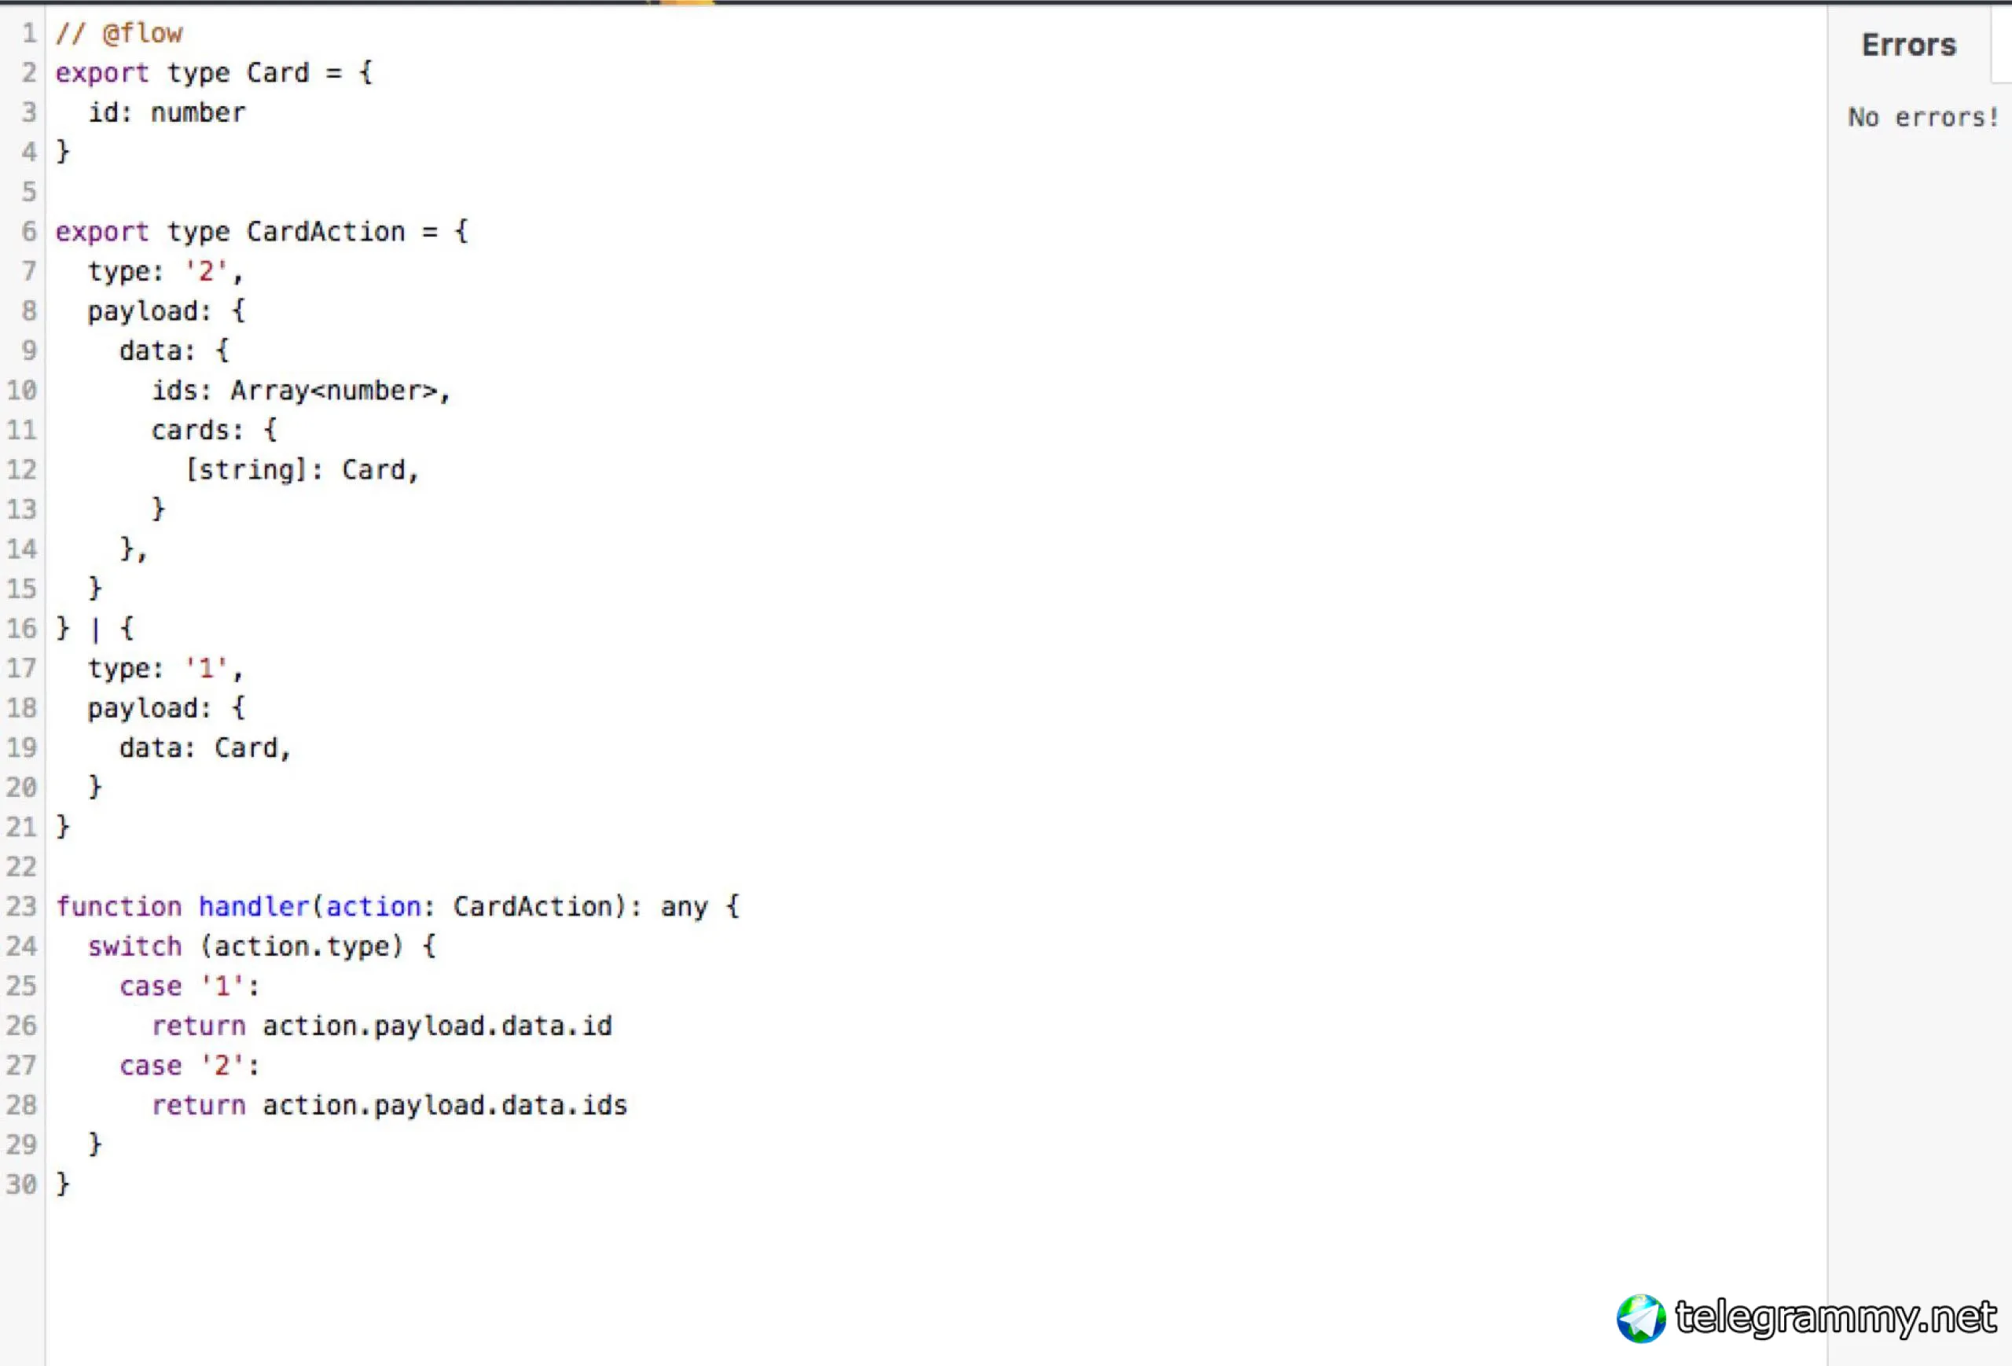2012x1366 pixels.
Task: Click line number 6 in gutter
Action: pos(29,232)
